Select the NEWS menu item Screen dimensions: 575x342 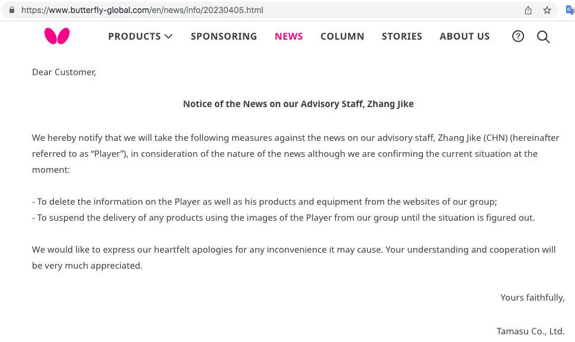coord(289,37)
